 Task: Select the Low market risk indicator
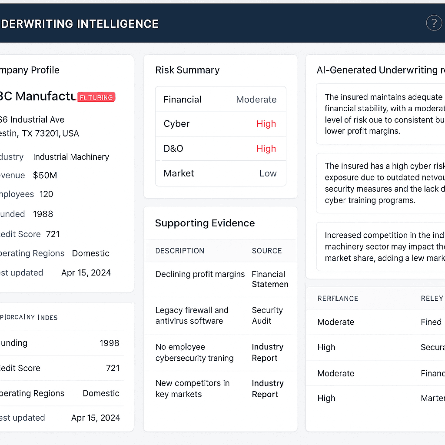(x=268, y=173)
